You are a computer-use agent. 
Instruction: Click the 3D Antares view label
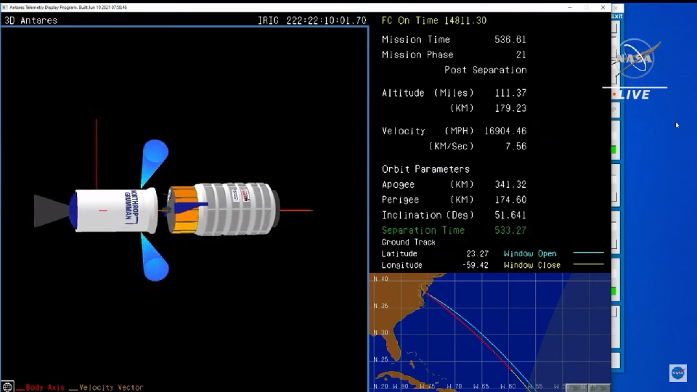(31, 20)
